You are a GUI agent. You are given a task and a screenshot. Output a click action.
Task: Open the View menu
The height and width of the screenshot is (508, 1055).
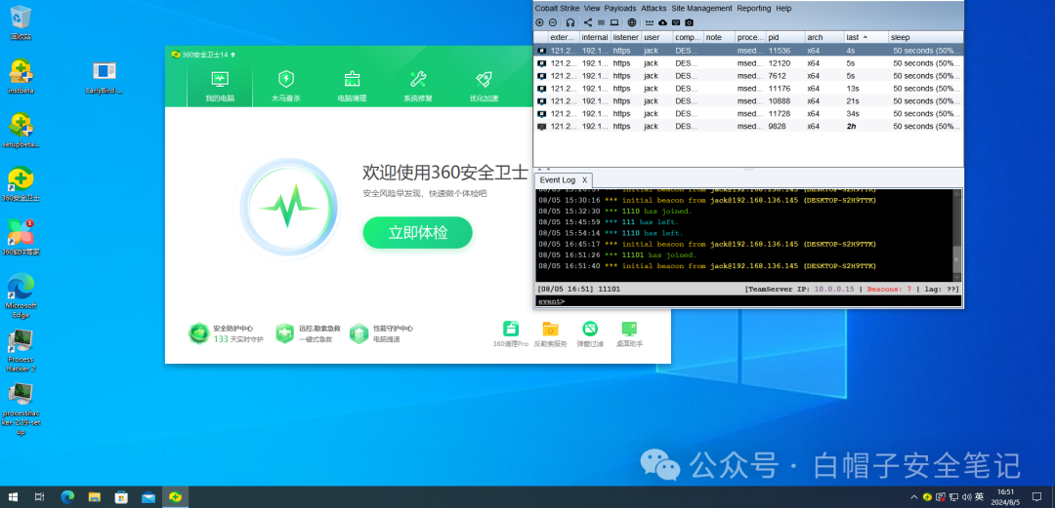pyautogui.click(x=592, y=9)
